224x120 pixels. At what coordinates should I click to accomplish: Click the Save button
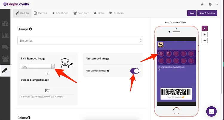(192, 13)
